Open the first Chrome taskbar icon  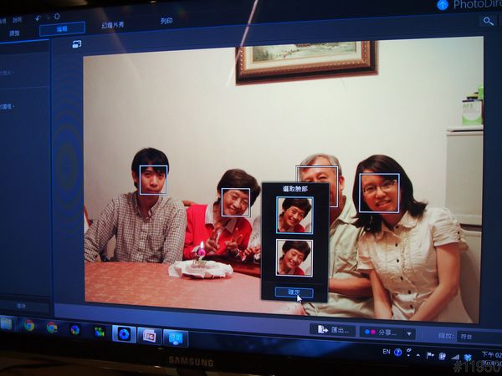[x=28, y=326]
